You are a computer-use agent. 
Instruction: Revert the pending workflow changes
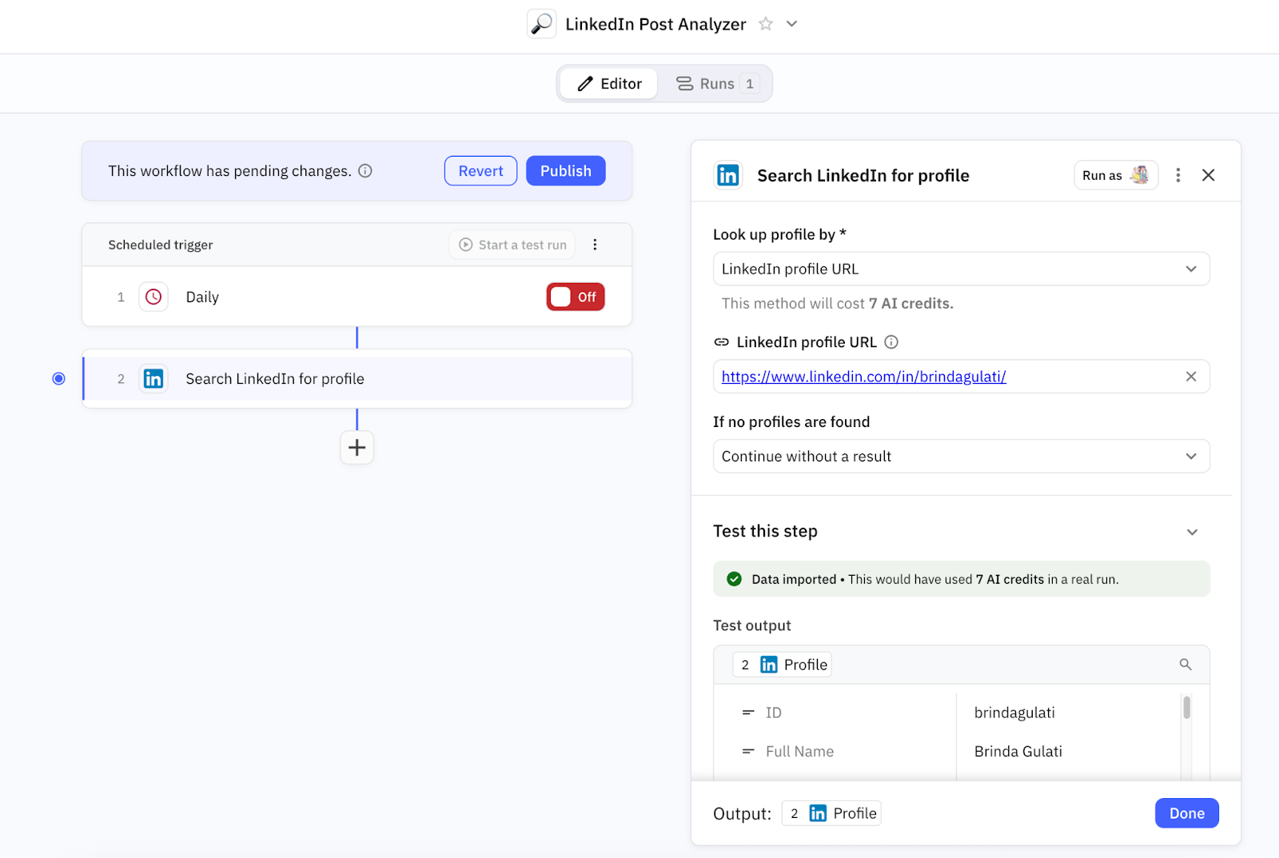tap(480, 171)
